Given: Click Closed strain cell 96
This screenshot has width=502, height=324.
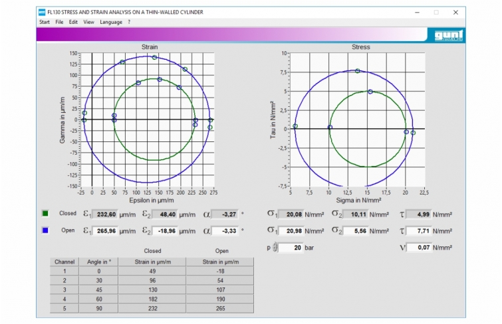Looking at the screenshot, I should coord(152,280).
